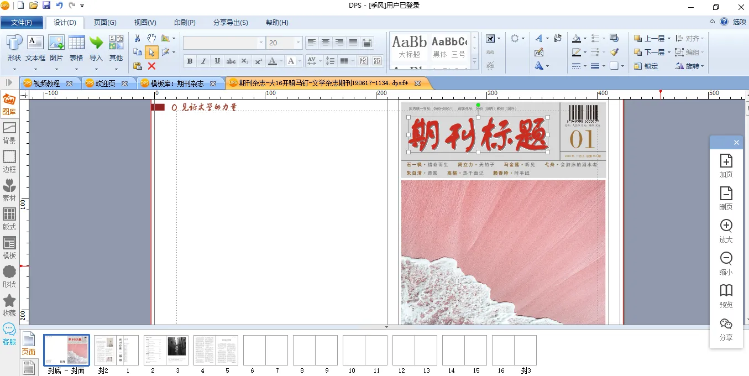Toggle underline formatting
749x376 pixels.
pos(217,61)
